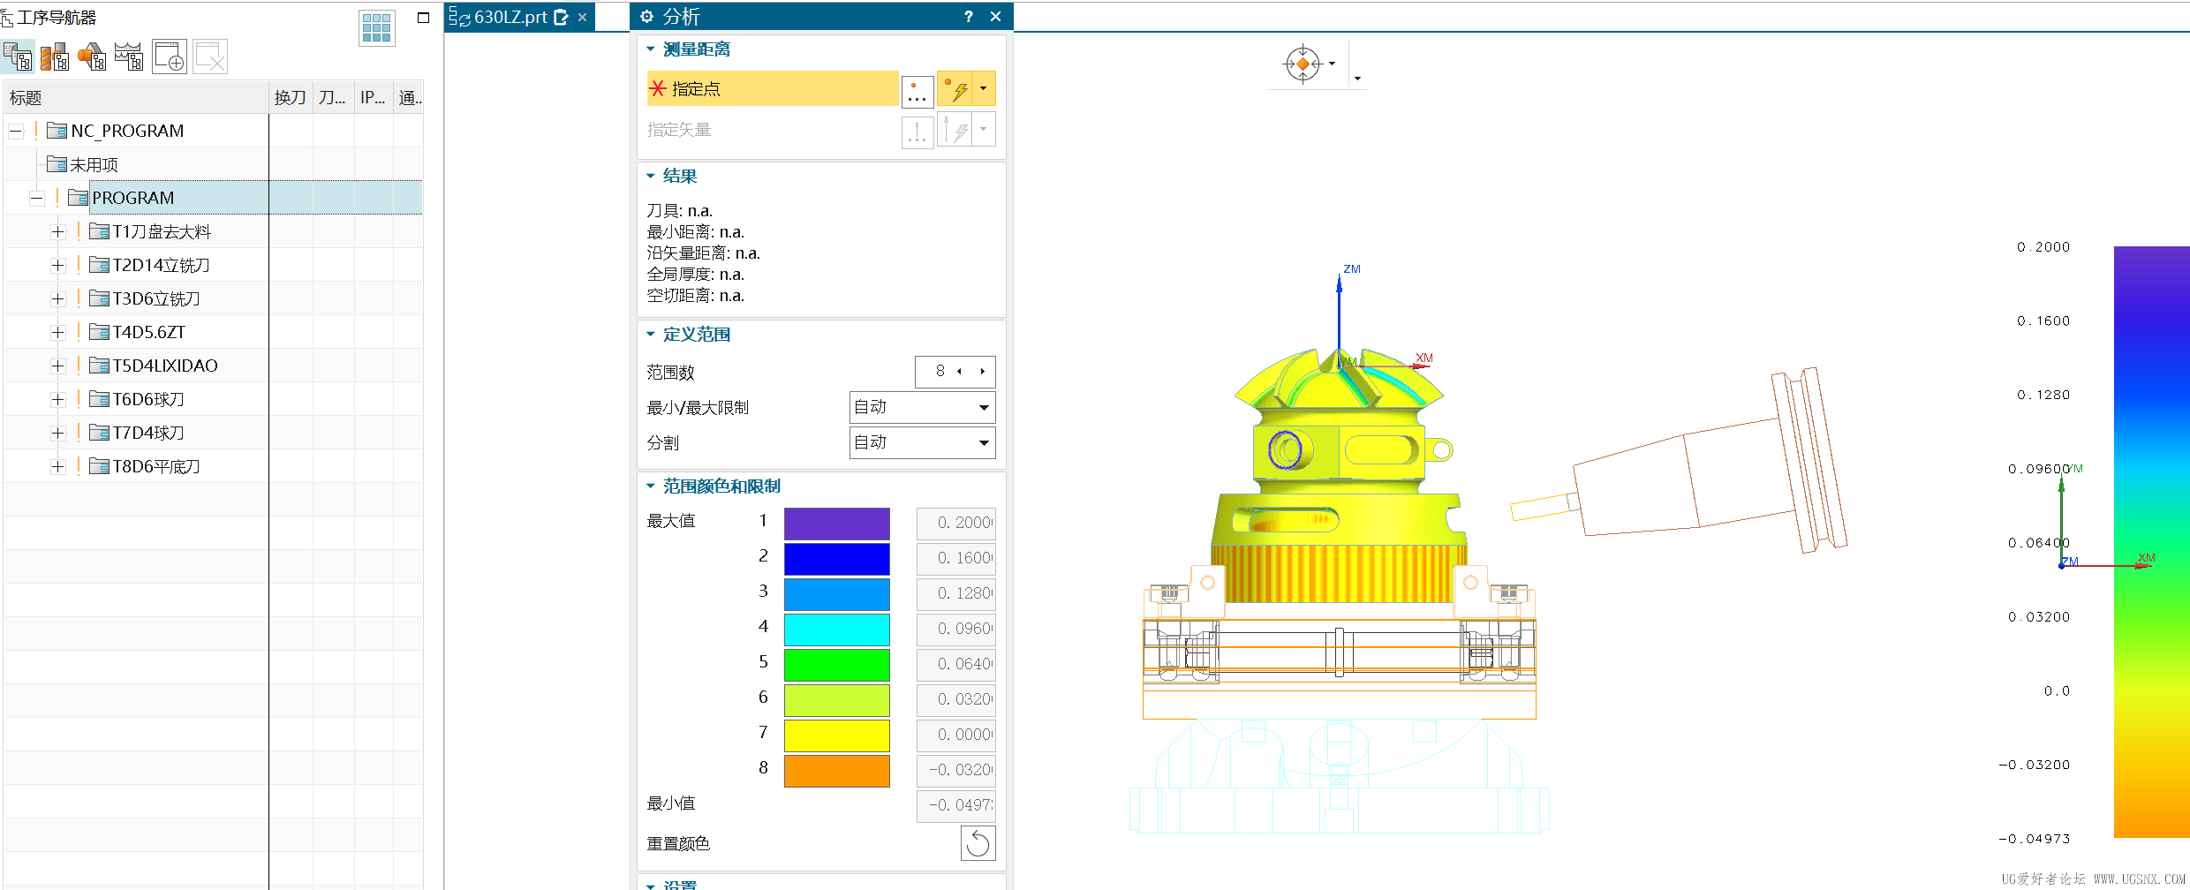
Task: Expand the T1刀盘去大料 tree node
Action: pyautogui.click(x=57, y=230)
